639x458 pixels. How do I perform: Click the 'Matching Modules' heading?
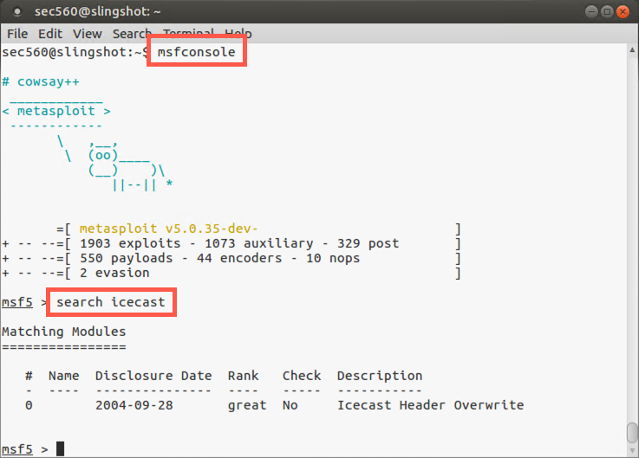(x=64, y=332)
